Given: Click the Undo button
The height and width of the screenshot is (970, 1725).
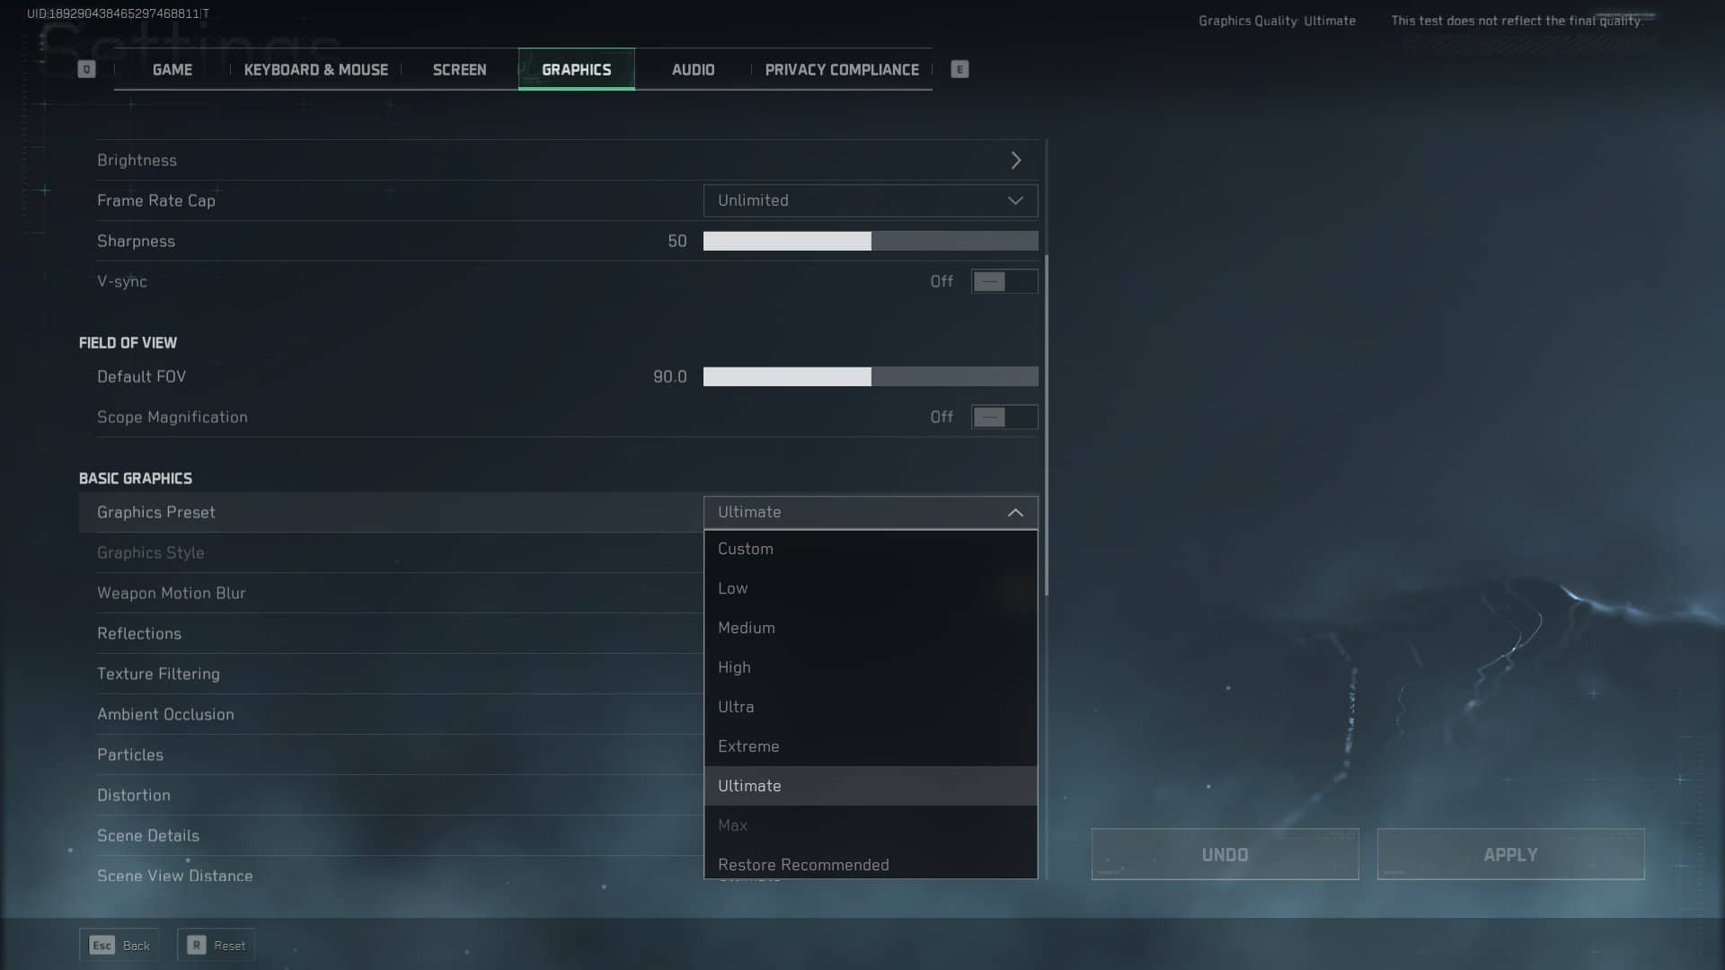Looking at the screenshot, I should [1225, 854].
